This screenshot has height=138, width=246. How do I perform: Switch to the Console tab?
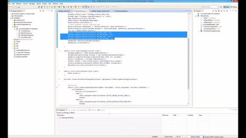(93, 110)
